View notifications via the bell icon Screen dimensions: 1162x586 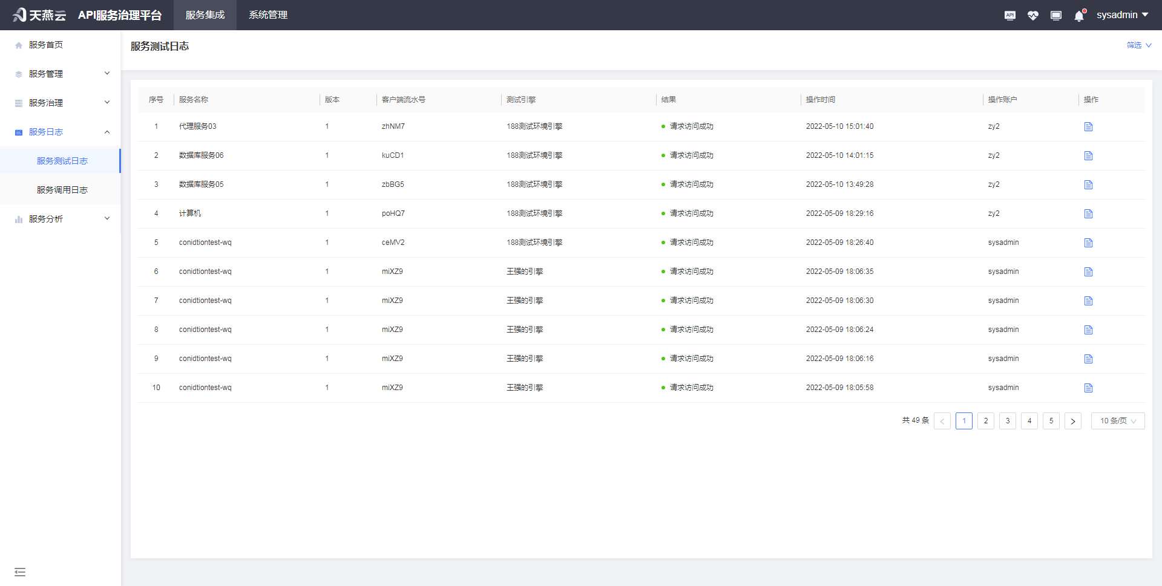[1078, 15]
